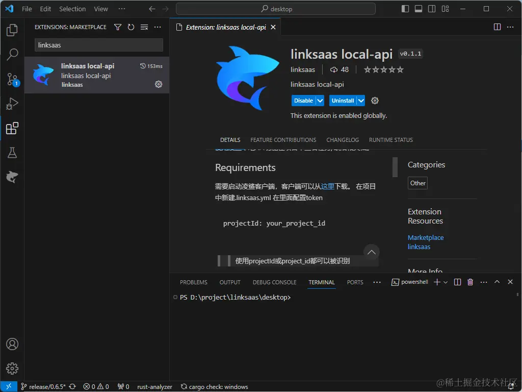Switch to the DEBUG CONSOLE tab
522x392 pixels.
pyautogui.click(x=274, y=282)
